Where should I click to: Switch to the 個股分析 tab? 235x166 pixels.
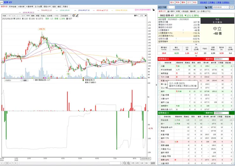47,7
